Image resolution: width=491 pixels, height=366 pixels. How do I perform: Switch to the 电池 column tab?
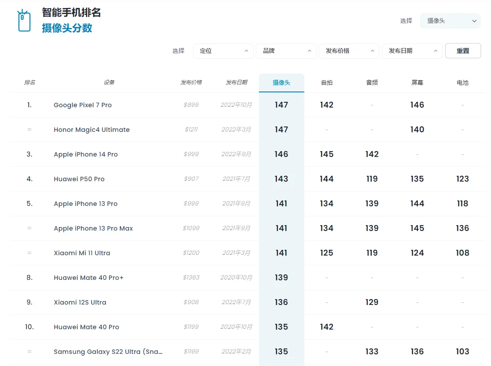(463, 83)
